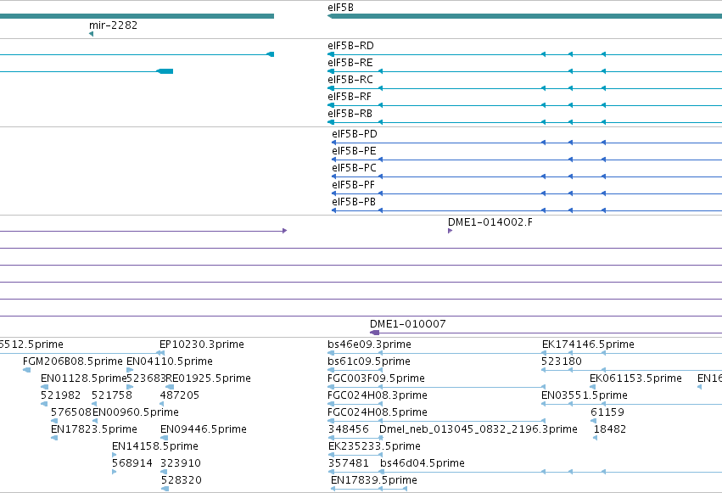Screen dimensions: 722x493
Task: Select EST bs46d04.5prime
Action: [423, 463]
